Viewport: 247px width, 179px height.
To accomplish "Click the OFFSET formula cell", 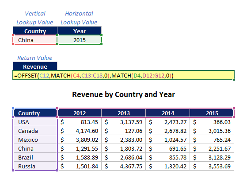I will pyautogui.click(x=124, y=75).
